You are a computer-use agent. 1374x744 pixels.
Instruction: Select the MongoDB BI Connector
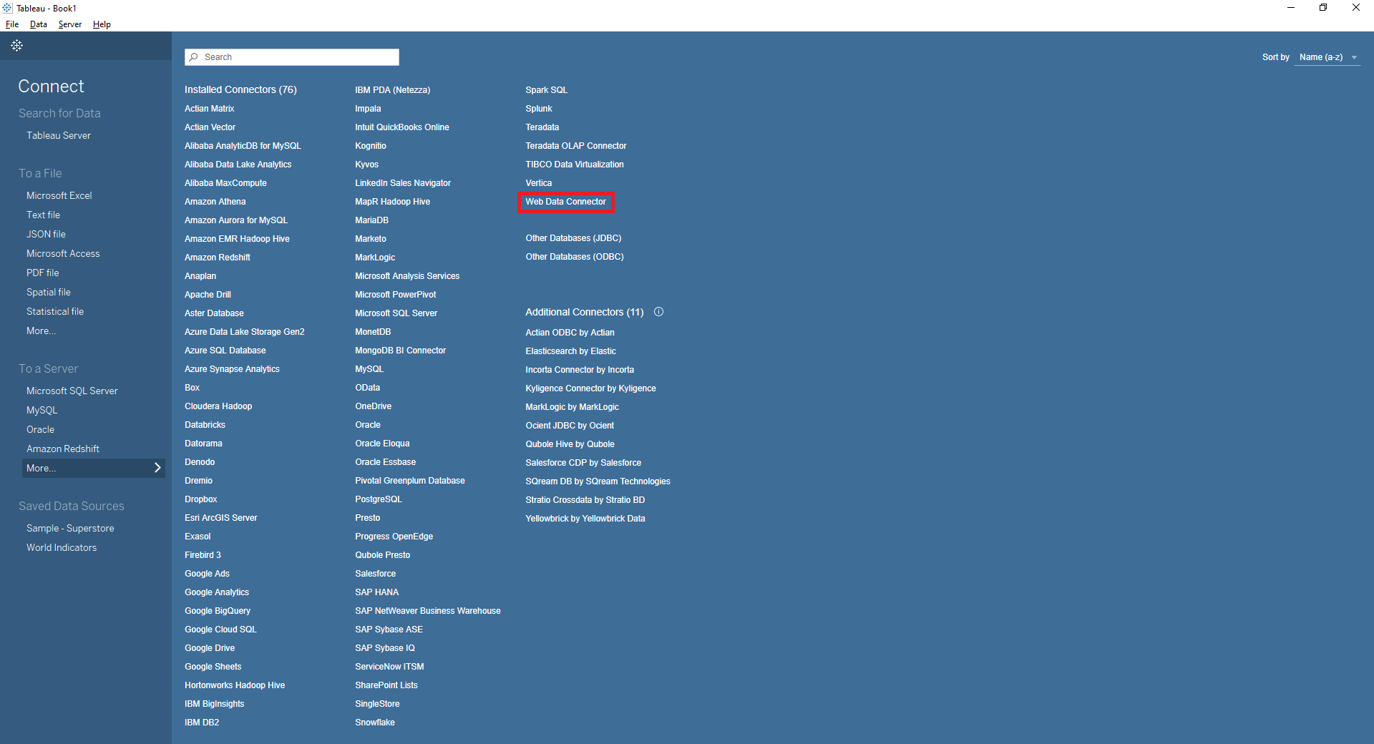pos(401,351)
